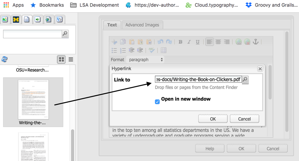Click the spell check ABC icon
Screen dimensions: 299x161
[x=152, y=50]
